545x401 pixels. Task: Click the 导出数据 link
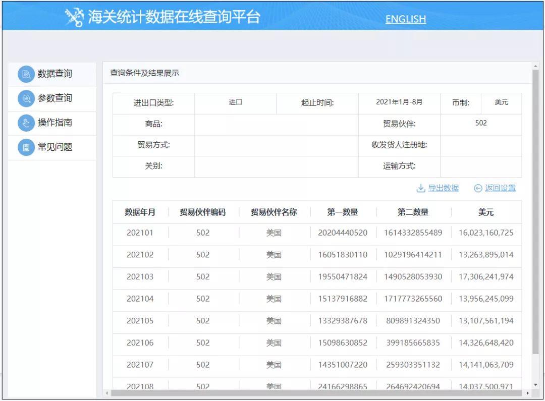pos(443,188)
